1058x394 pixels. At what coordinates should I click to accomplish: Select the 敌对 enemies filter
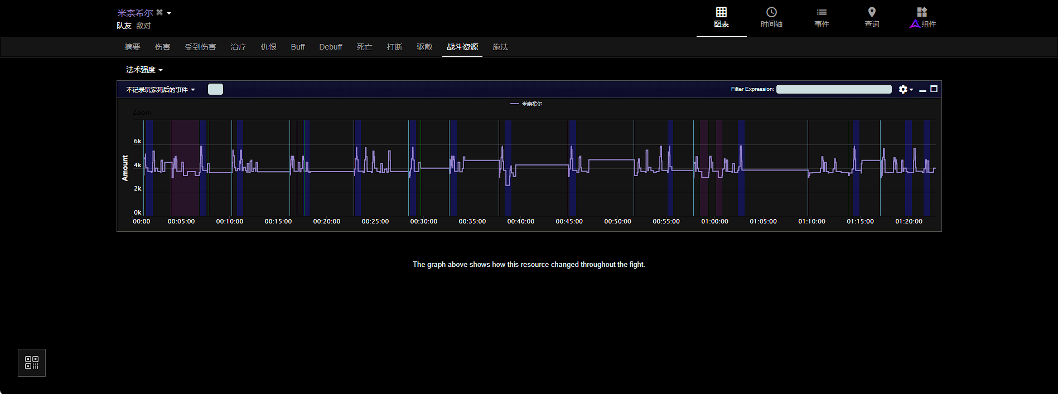[x=143, y=26]
